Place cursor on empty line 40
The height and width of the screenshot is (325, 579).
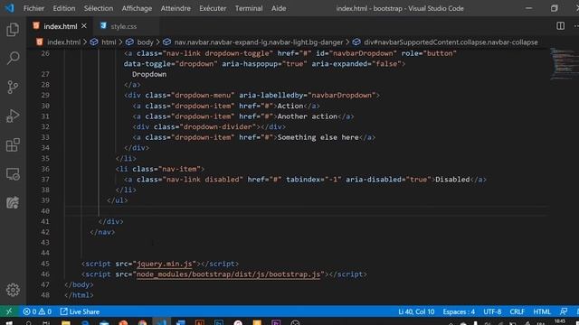tap(307, 210)
